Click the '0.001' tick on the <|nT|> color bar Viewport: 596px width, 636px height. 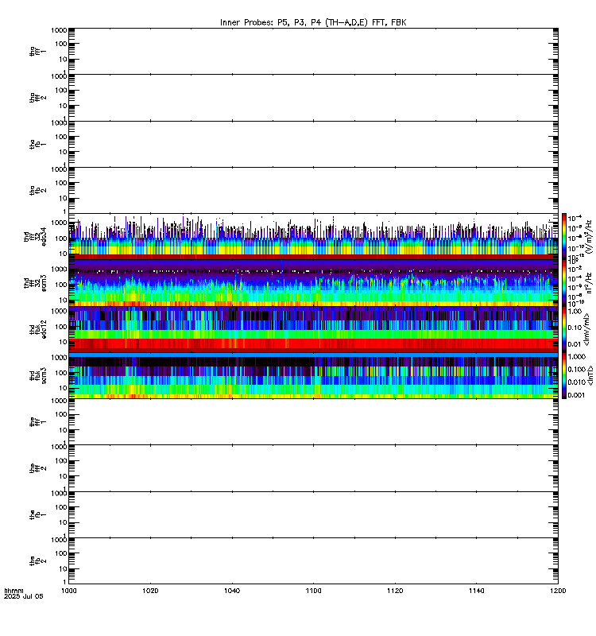tap(576, 395)
